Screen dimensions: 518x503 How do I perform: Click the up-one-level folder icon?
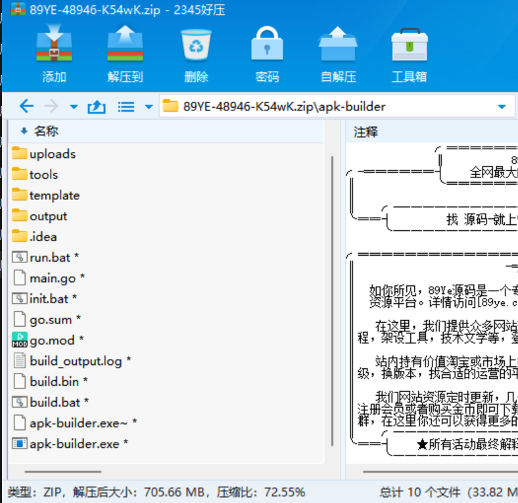97,107
